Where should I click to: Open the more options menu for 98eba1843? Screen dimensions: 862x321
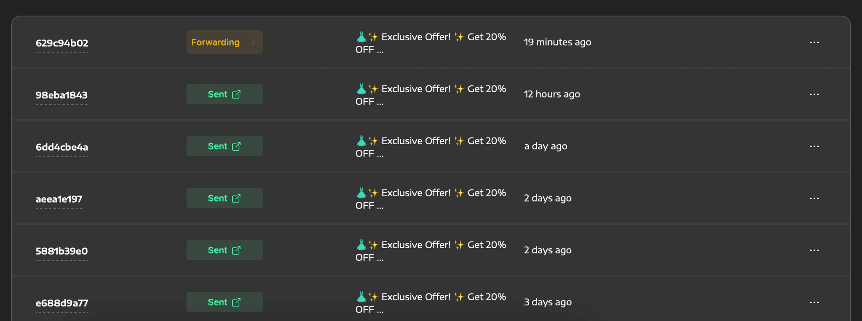tap(814, 94)
